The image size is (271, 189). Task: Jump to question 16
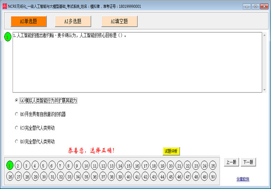[137, 165]
